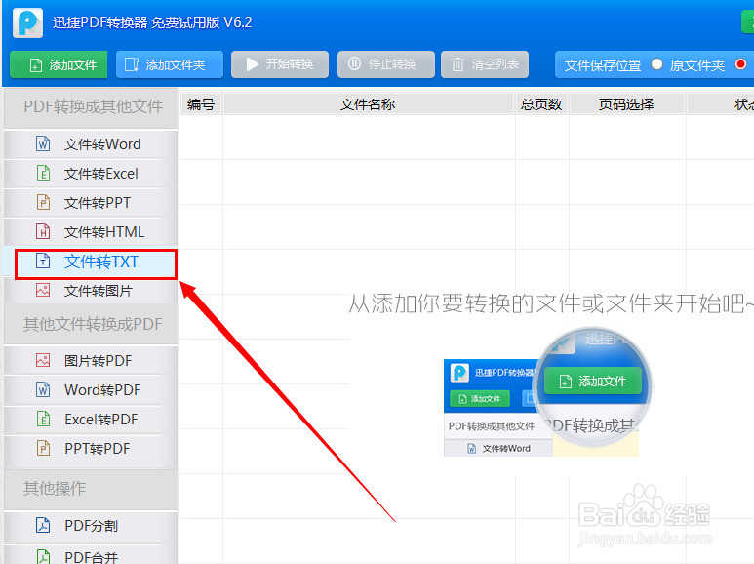Click the 总页数 column header
754x564 pixels.
coord(541,104)
